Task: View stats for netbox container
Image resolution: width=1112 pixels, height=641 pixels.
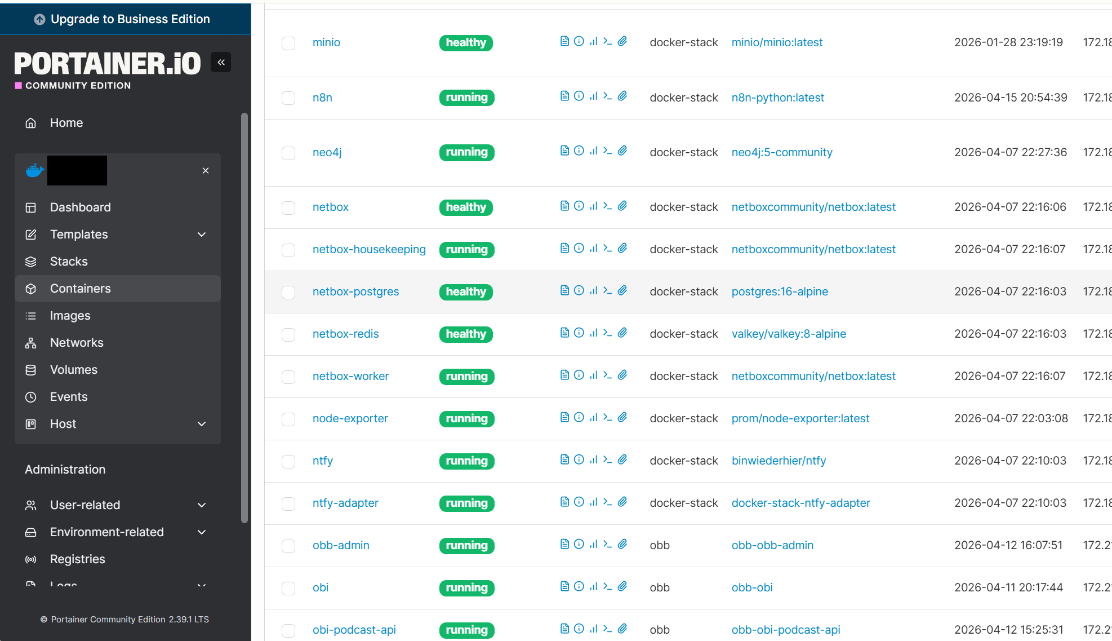Action: (x=593, y=206)
